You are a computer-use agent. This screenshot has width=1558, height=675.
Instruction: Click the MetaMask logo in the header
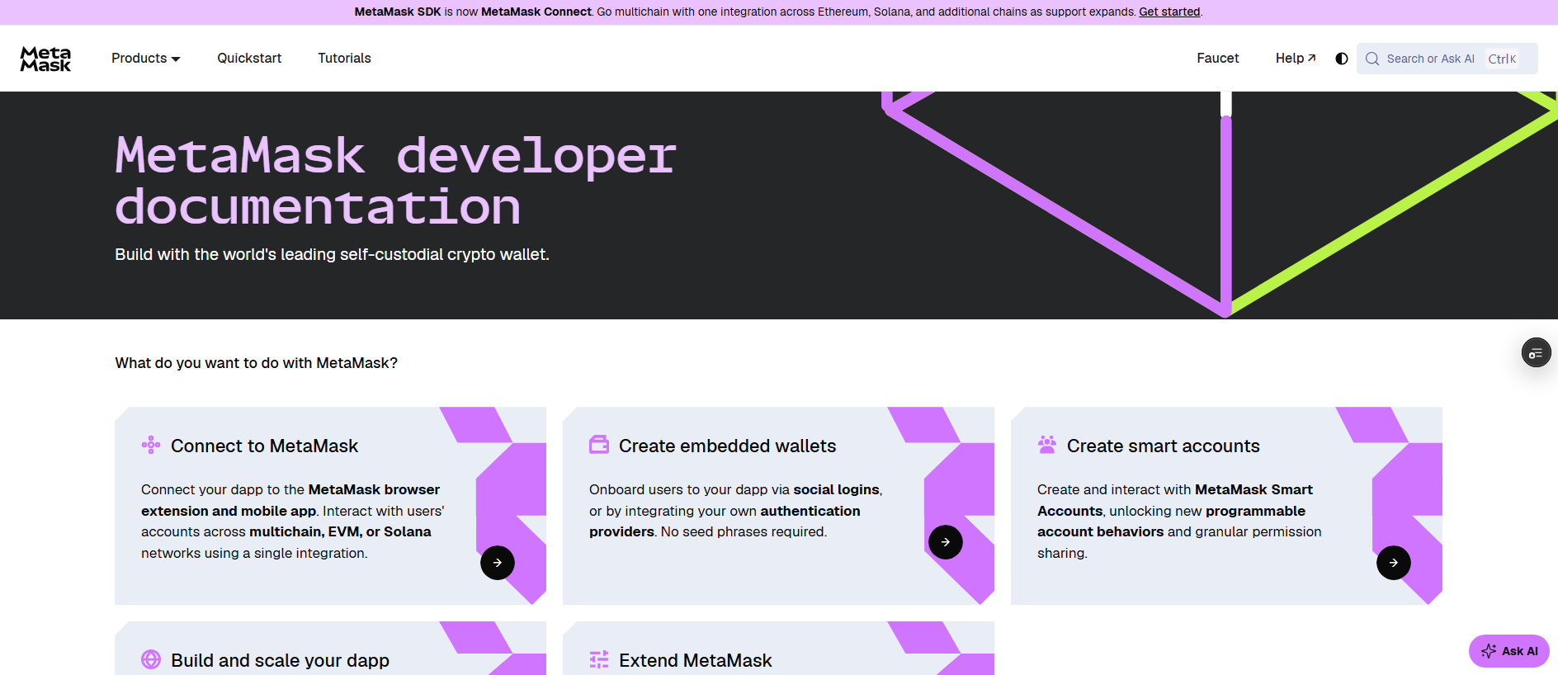click(x=45, y=59)
